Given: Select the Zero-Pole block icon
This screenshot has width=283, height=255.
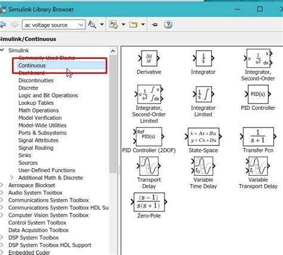Looking at the screenshot, I should [149, 202].
